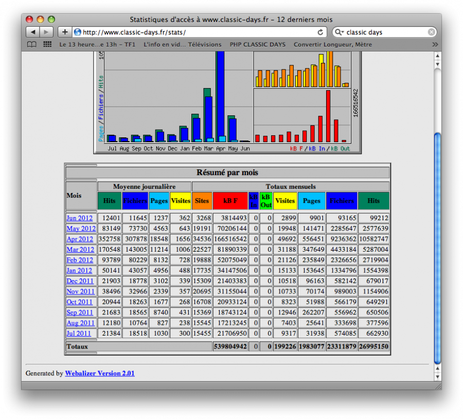Click the 'Generated by' footer text

[44, 373]
